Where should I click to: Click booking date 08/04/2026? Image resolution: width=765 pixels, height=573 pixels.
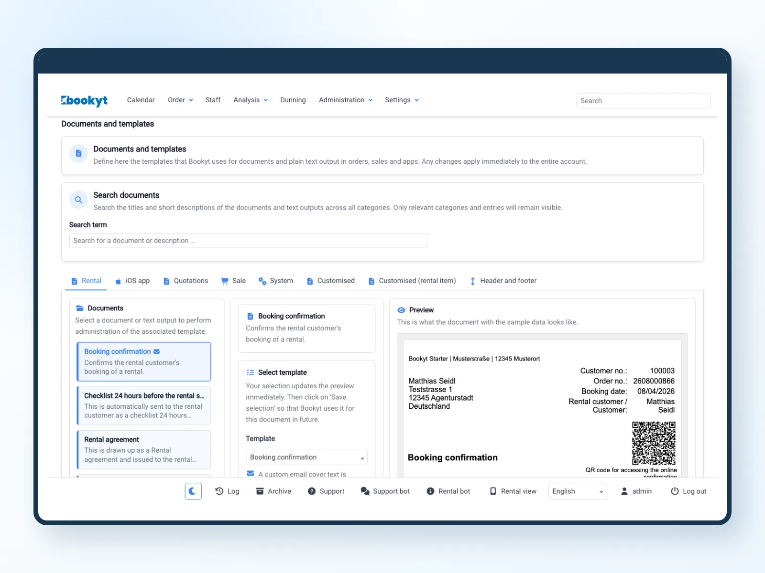click(656, 391)
